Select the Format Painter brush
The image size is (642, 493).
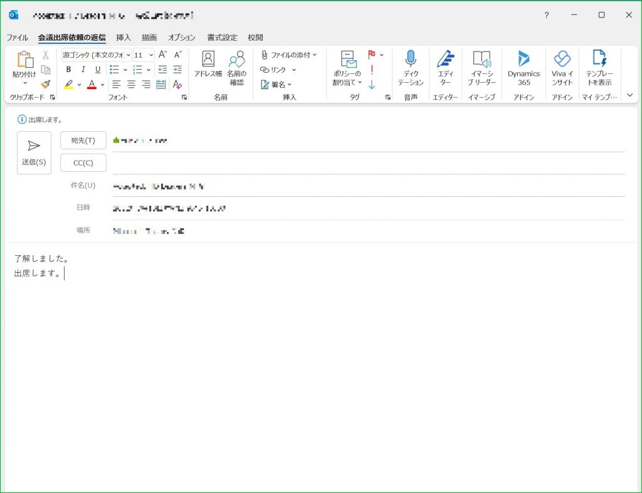[45, 84]
